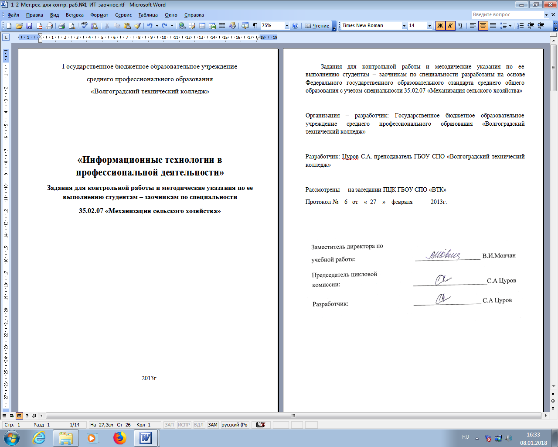The width and height of the screenshot is (558, 447).
Task: Expand the Undo history arrow
Action: click(x=157, y=26)
